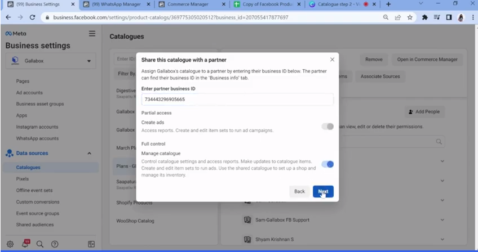
Task: Collapse the Data sources section
Action: pyautogui.click(x=89, y=153)
